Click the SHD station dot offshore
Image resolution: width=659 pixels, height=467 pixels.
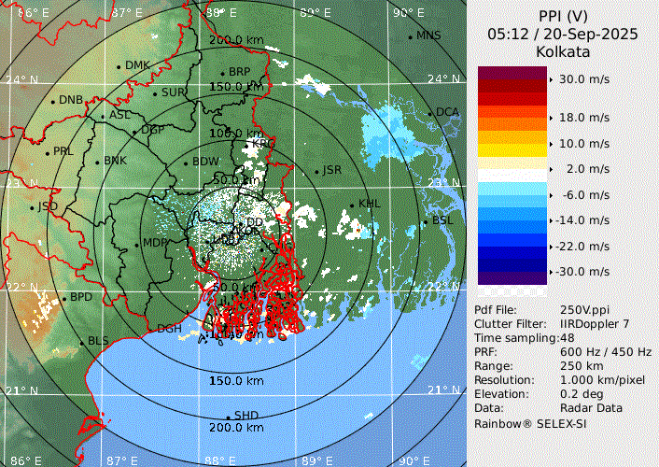229,417
